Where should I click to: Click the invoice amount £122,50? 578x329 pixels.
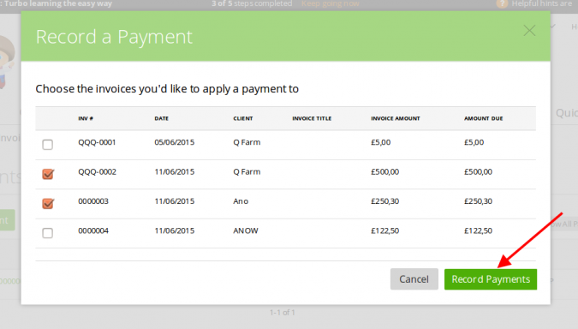(x=384, y=230)
